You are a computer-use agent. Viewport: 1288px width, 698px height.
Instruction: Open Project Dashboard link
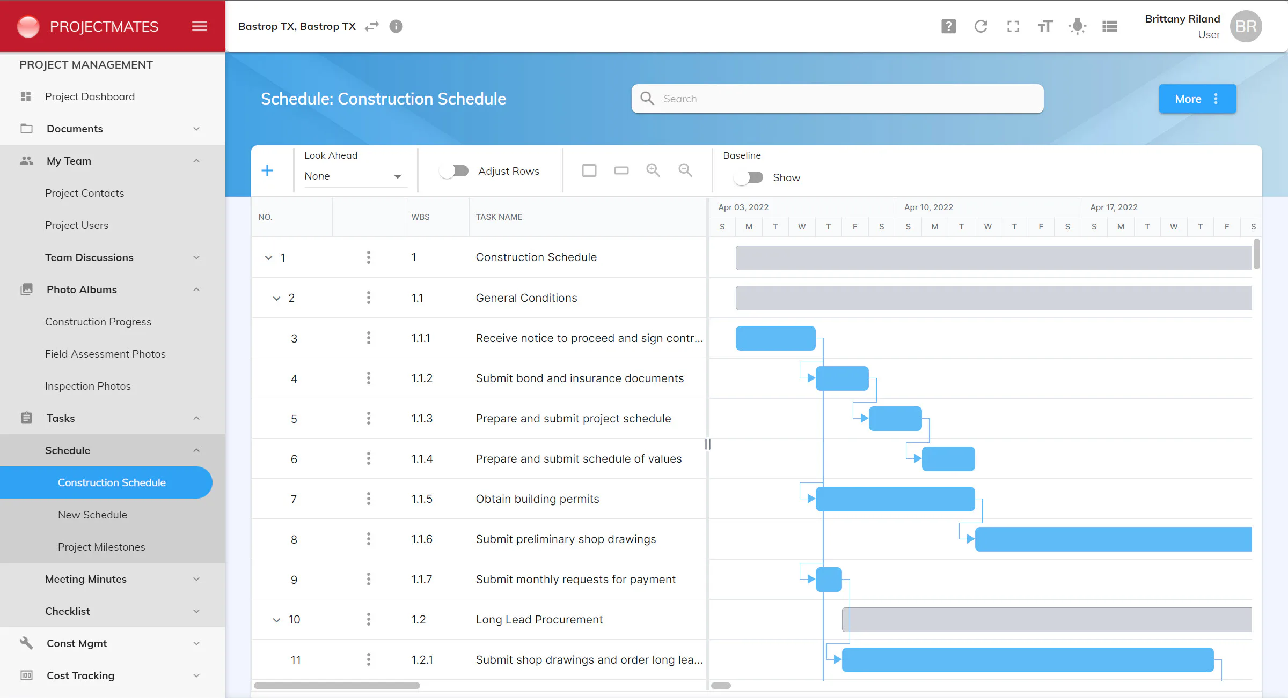(90, 96)
